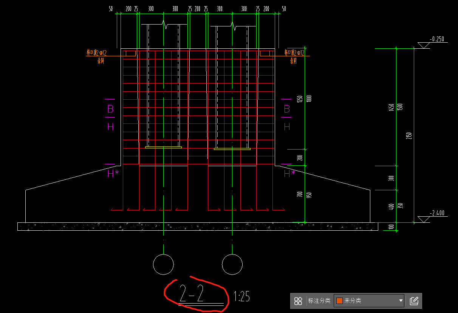Image resolution: width=458 pixels, height=313 pixels.
Task: Click the edit annotation icon beside the dropdown
Action: pyautogui.click(x=414, y=301)
